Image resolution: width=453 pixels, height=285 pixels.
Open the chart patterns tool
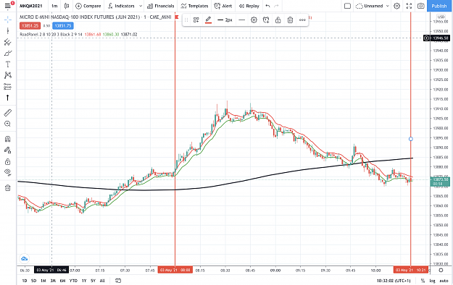point(8,75)
